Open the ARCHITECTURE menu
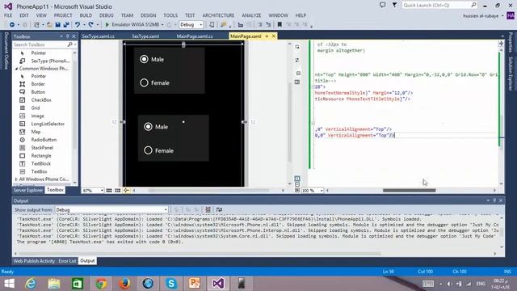Image resolution: width=517 pixels, height=291 pixels. 218,15
